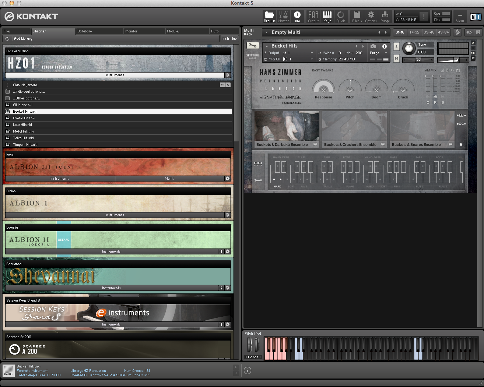Screen dimensions: 484x387
Task: Click the status bar info circle icon
Action: [248, 370]
